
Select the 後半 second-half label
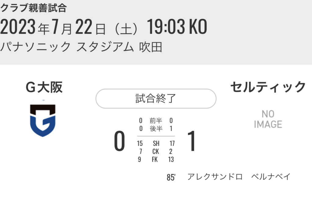tap(156, 129)
